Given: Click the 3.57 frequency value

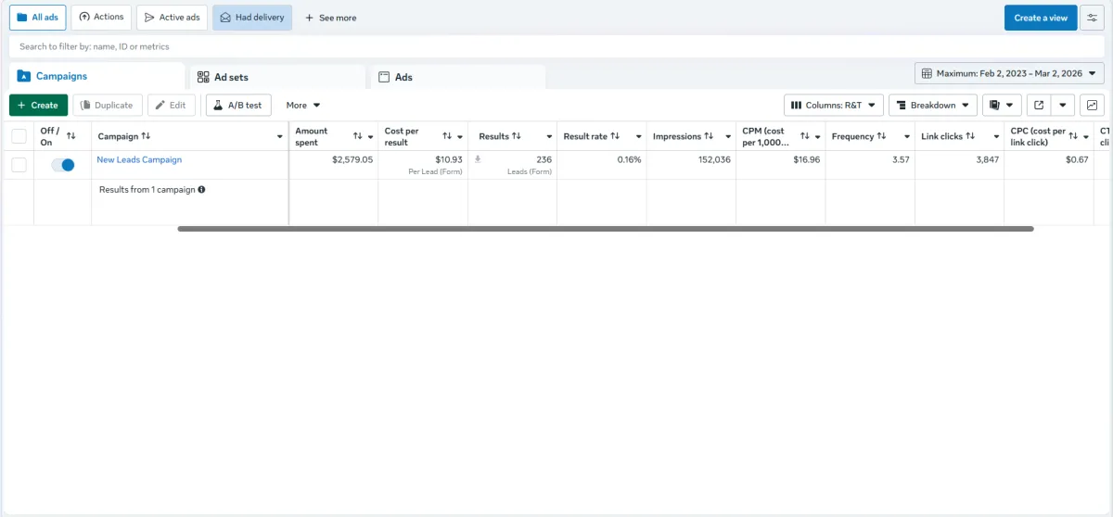Looking at the screenshot, I should click(901, 159).
